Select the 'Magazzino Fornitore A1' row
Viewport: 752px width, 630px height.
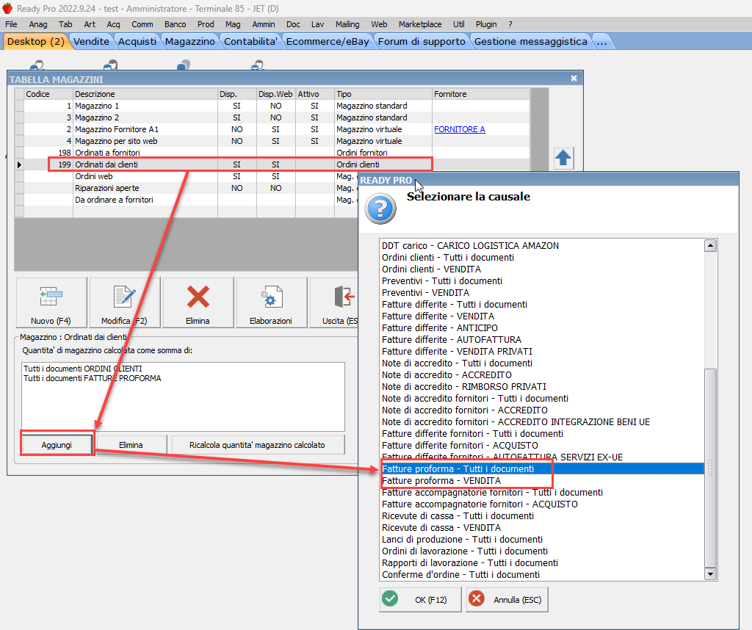(272, 129)
